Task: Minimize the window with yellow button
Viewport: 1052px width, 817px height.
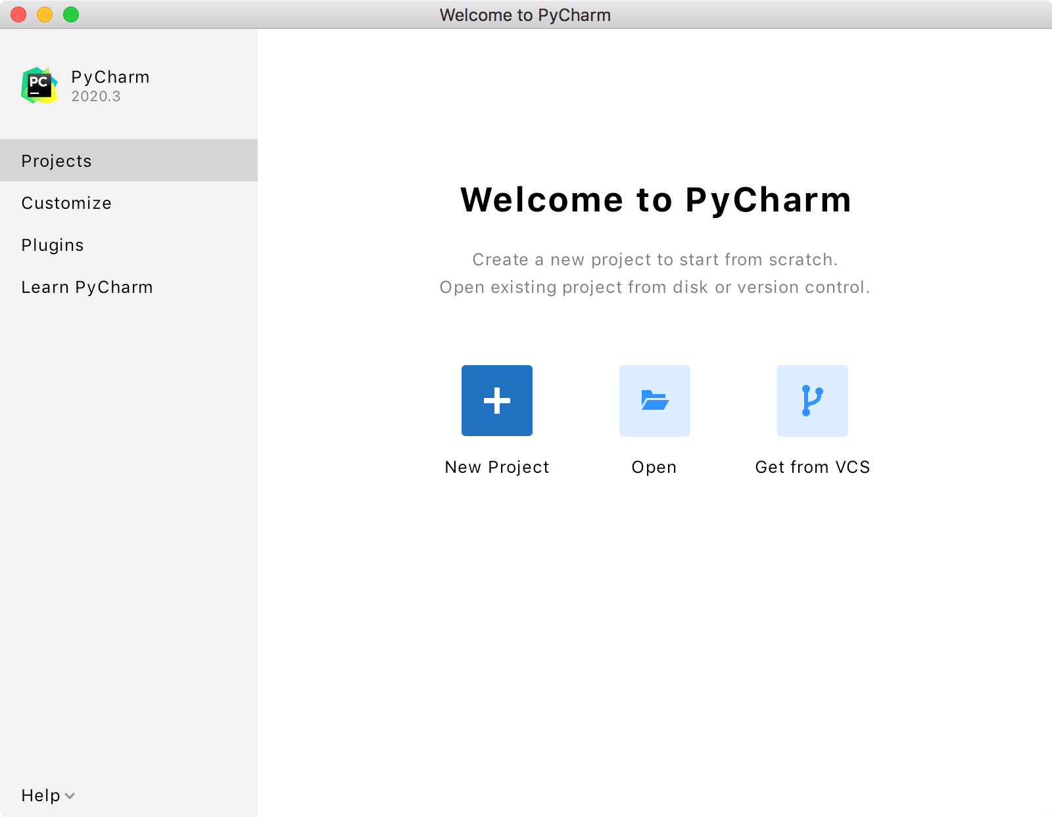Action: click(45, 14)
